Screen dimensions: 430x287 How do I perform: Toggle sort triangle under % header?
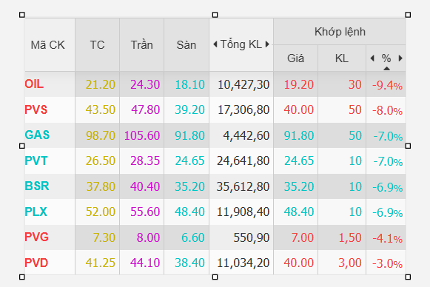386,69
